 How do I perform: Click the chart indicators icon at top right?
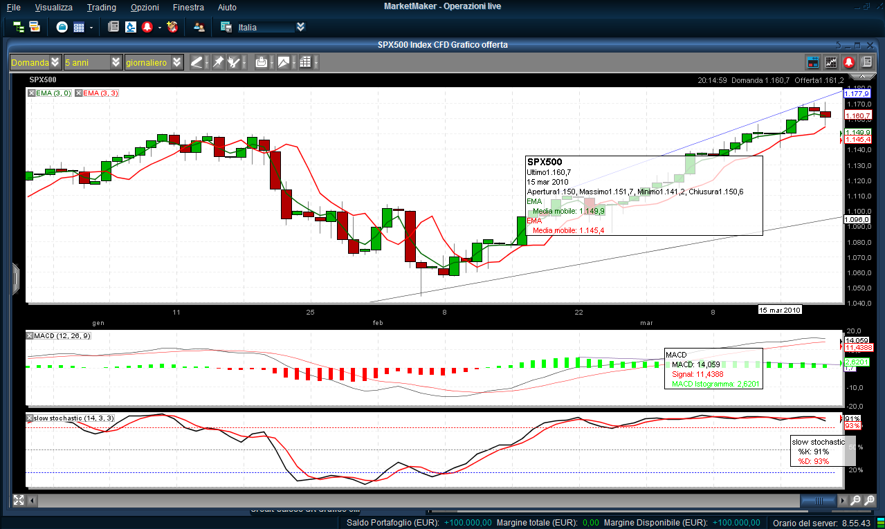tap(831, 62)
